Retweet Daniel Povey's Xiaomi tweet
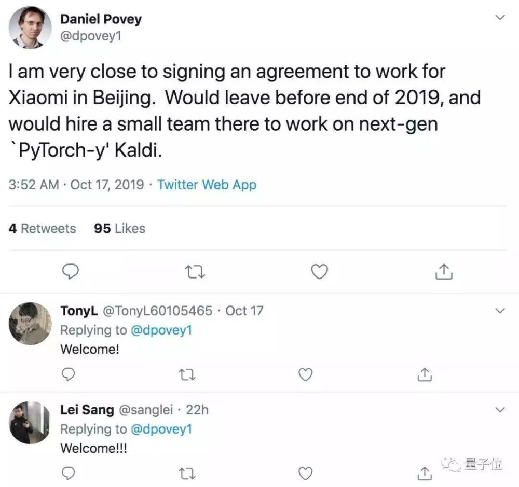 195,271
